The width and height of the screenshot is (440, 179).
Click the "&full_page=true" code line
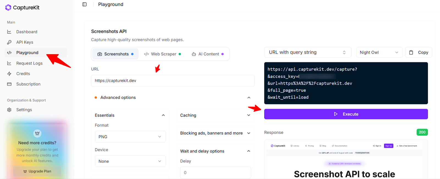tap(287, 90)
